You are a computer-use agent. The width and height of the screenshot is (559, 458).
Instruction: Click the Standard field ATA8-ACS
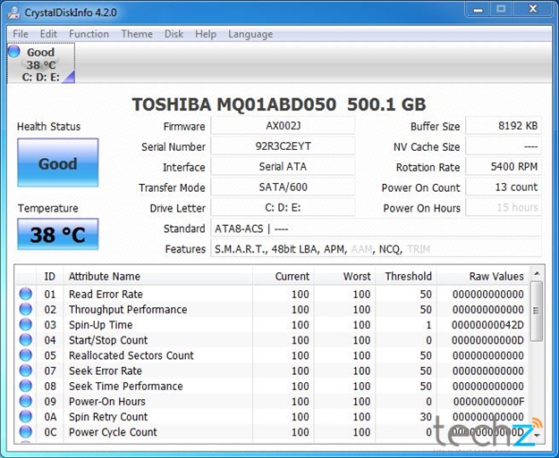[377, 229]
